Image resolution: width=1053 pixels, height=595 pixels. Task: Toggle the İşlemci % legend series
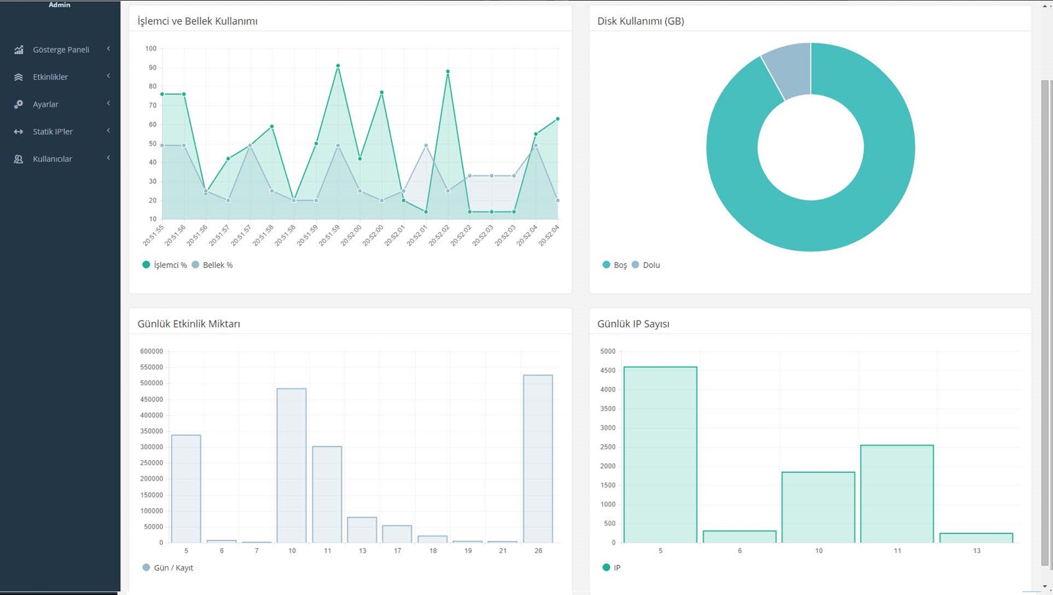pos(165,265)
